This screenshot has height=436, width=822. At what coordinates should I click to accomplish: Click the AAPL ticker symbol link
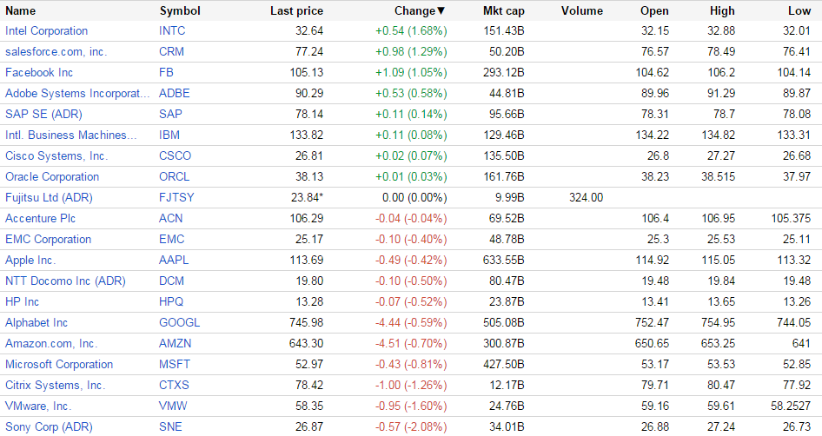coord(174,260)
